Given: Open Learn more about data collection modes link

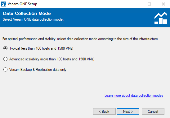Looking at the screenshot, I should [x=134, y=96].
